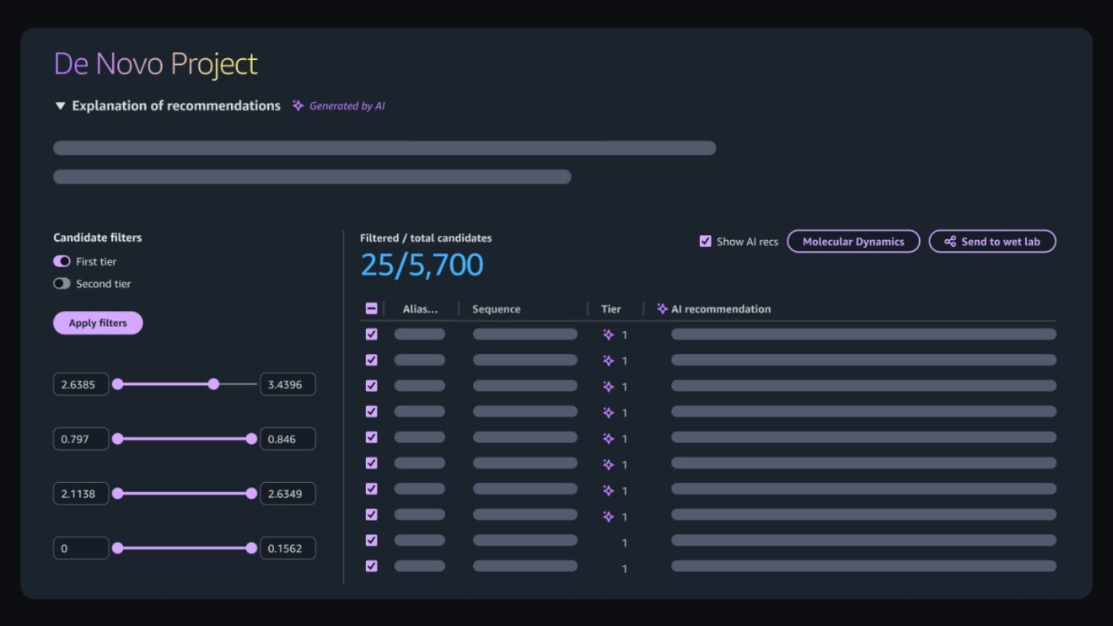Open Molecular Dynamics
Image resolution: width=1113 pixels, height=626 pixels.
(852, 242)
